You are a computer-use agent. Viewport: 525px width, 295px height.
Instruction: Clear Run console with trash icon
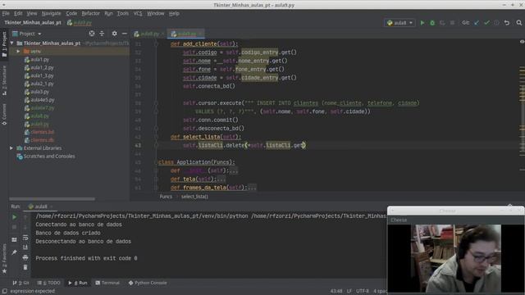[x=25, y=267]
